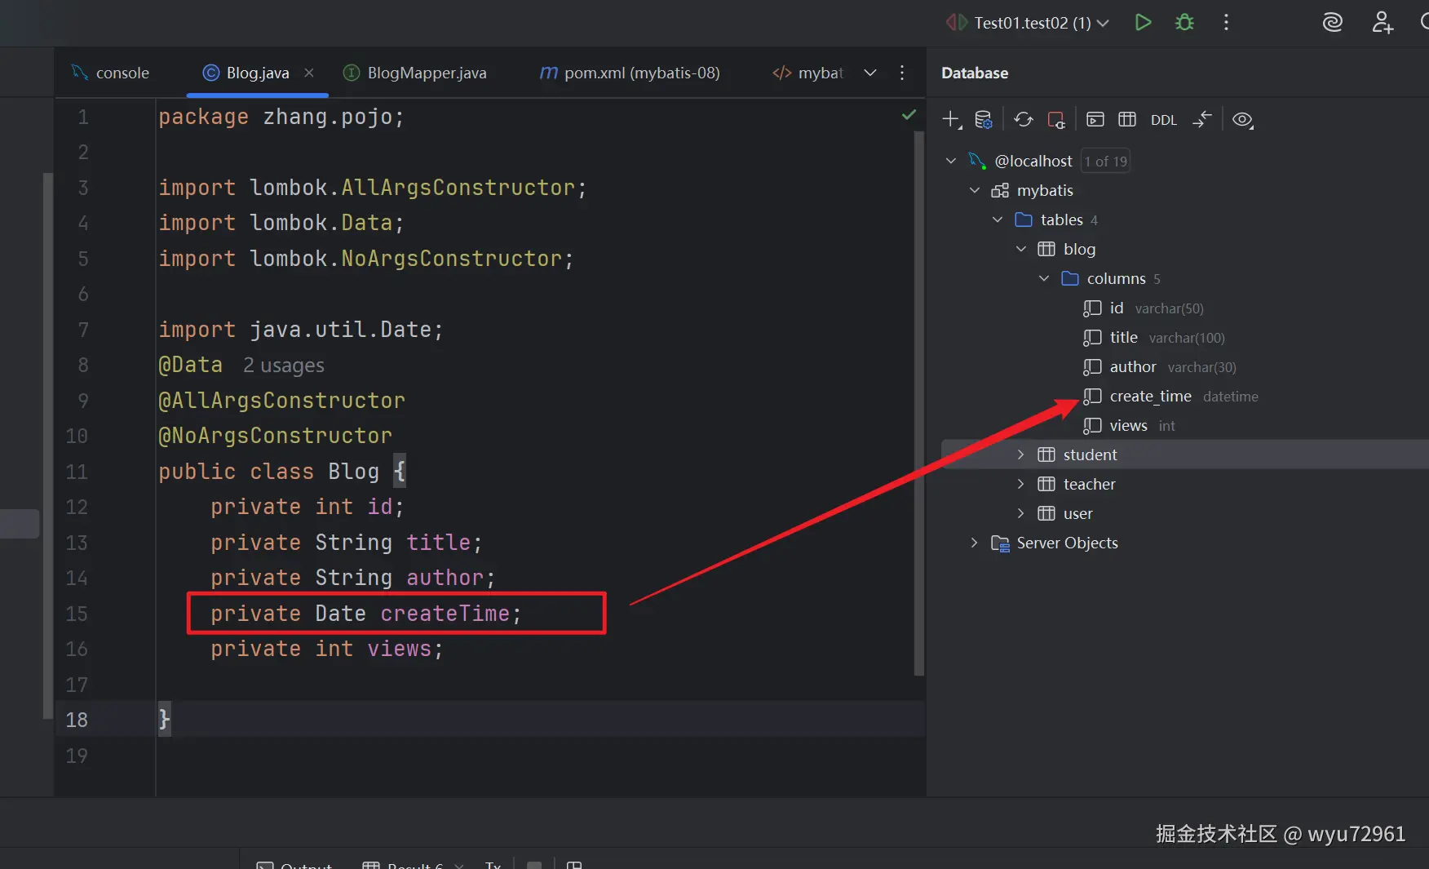Viewport: 1429px width, 869px height.
Task: Expand the Server Objects node
Action: click(974, 543)
